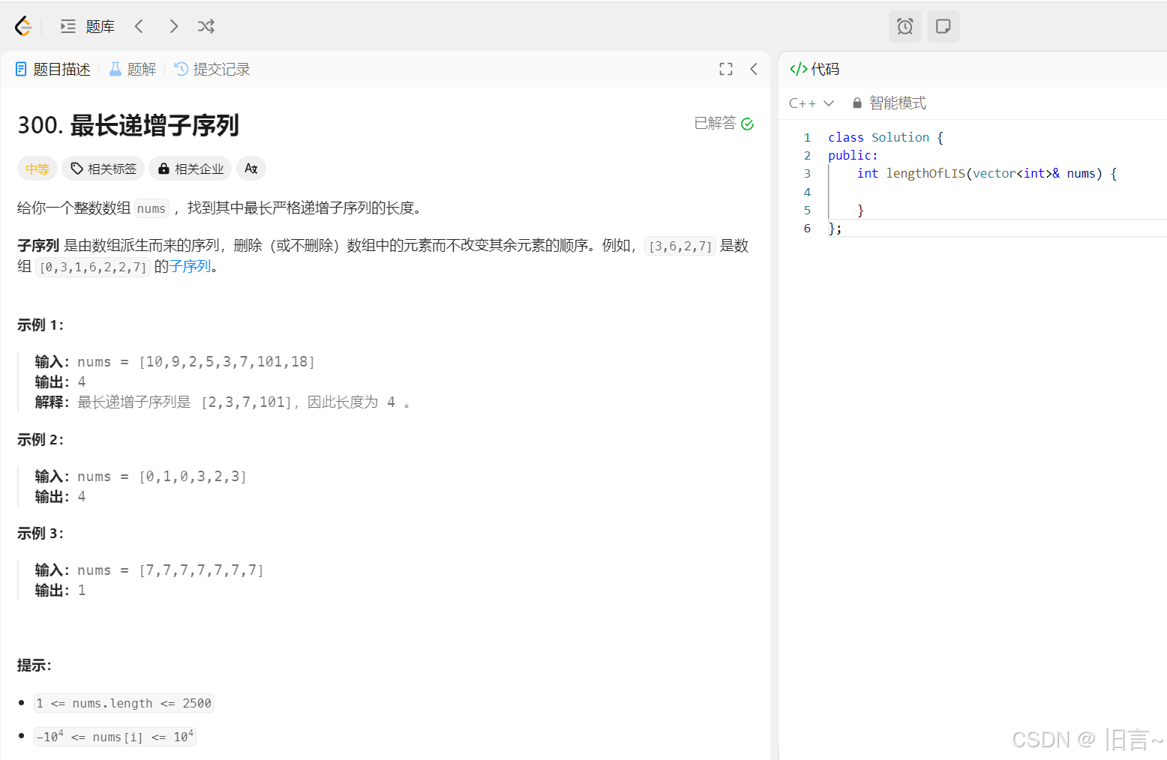1167x760 pixels.
Task: Click the translate language icon
Action: click(x=251, y=169)
